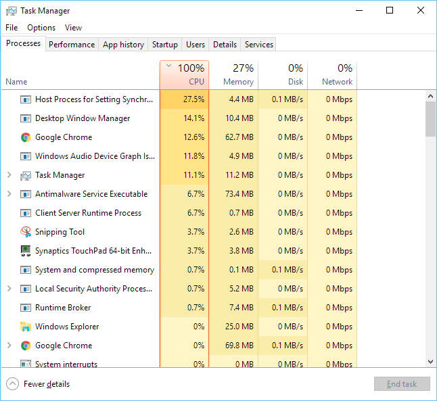Click the 73.4 MB memory value cell
The width and height of the screenshot is (437, 401).
tap(233, 194)
